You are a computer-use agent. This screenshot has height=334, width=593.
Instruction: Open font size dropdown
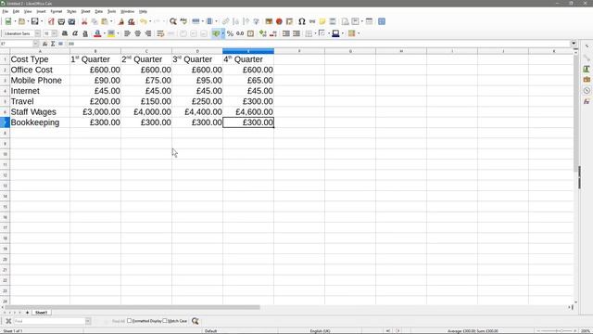point(55,33)
